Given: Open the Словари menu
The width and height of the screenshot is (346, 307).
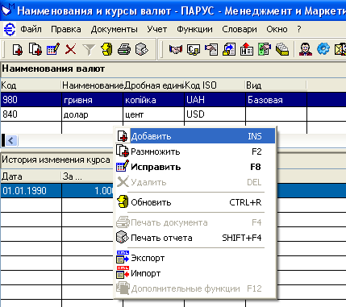Looking at the screenshot, I should click(x=240, y=29).
